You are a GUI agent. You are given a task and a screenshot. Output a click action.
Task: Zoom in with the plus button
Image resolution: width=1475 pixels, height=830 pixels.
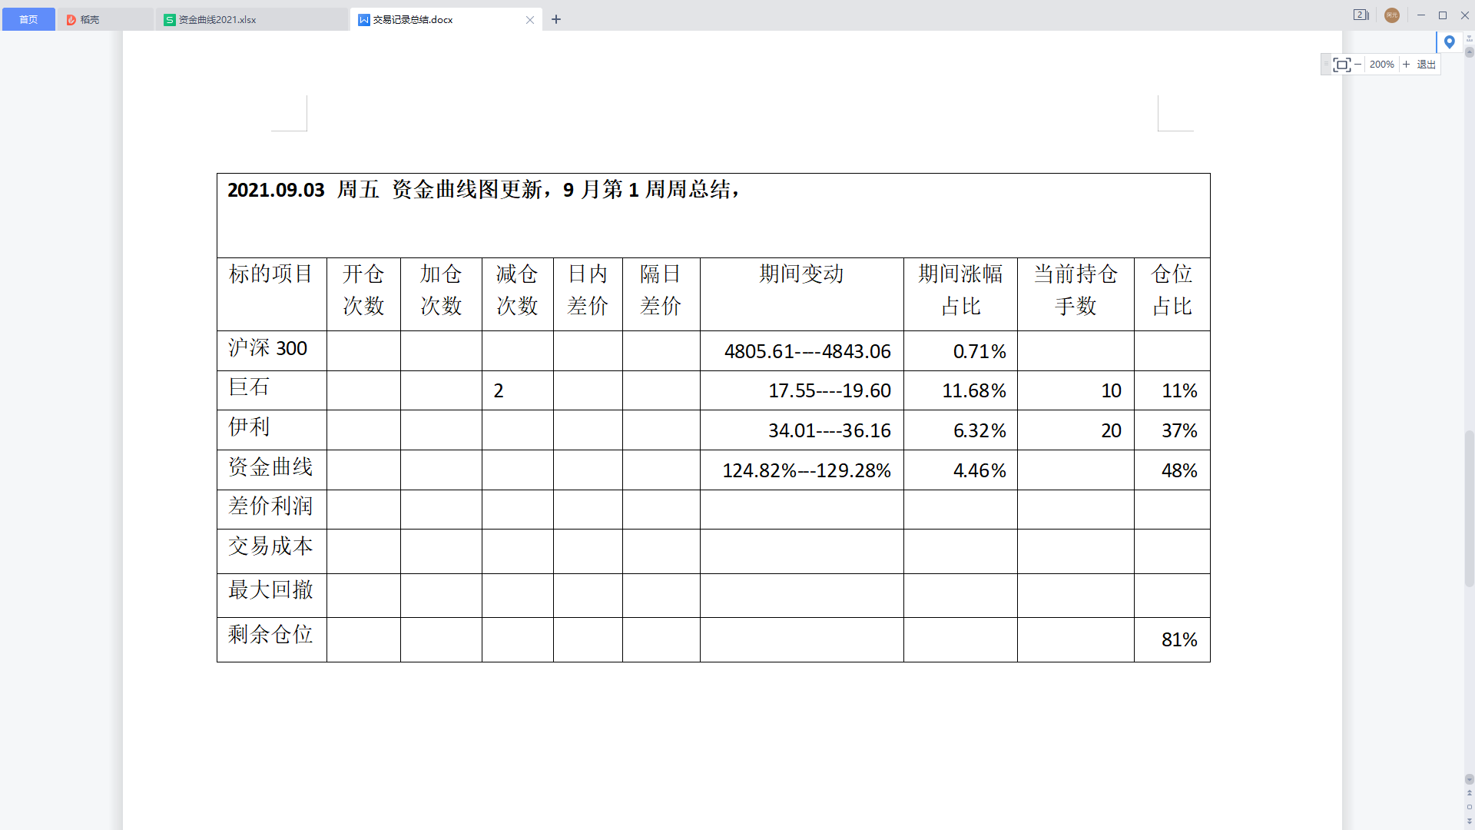[x=1406, y=65]
